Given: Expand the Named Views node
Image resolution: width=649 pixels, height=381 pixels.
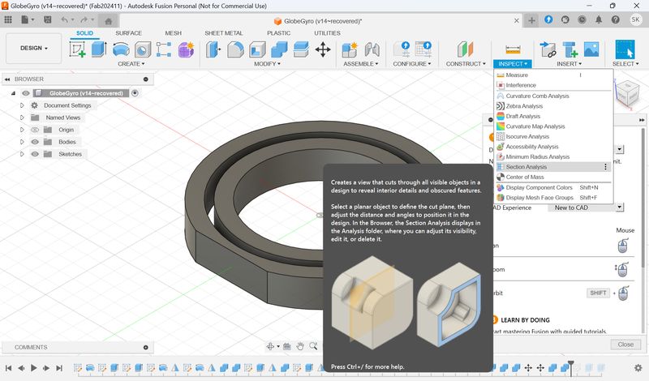Looking at the screenshot, I should click(x=22, y=118).
